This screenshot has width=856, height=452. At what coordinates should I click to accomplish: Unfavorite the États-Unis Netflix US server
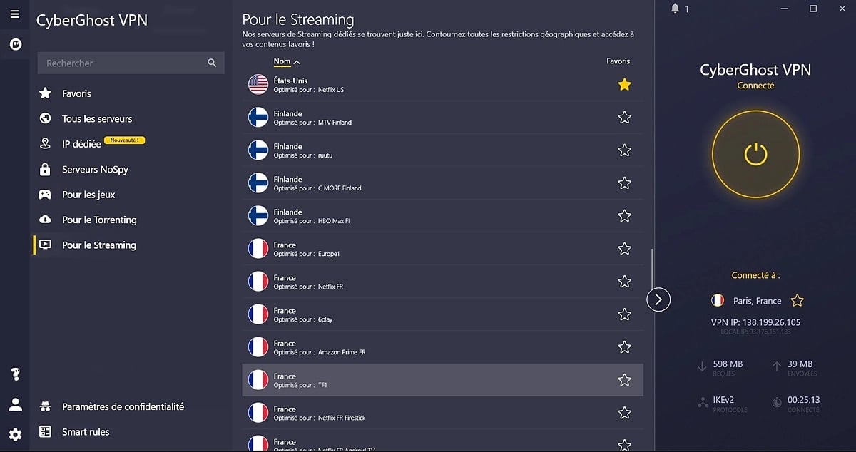[x=624, y=84]
